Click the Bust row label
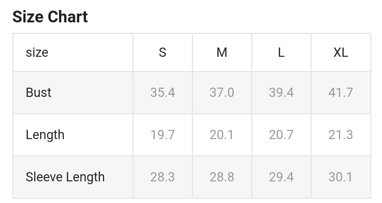382x203 pixels. 38,92
